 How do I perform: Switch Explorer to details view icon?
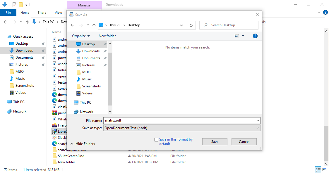tap(318, 169)
